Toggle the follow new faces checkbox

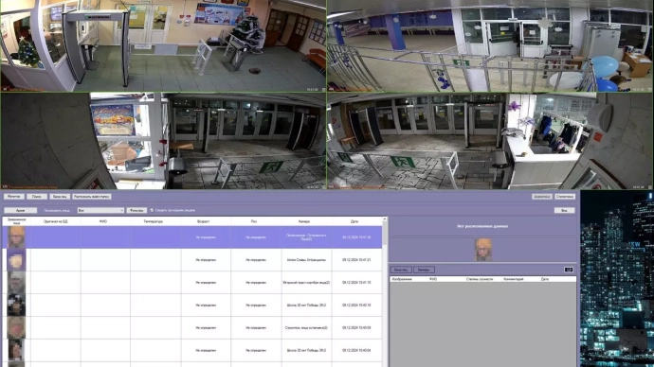click(152, 210)
